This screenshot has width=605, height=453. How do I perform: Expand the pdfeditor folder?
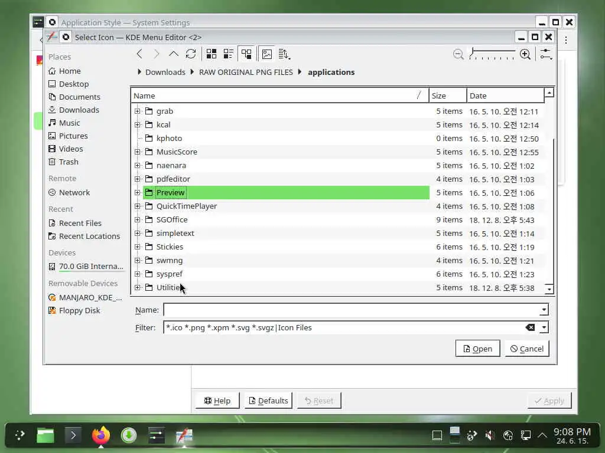137,179
